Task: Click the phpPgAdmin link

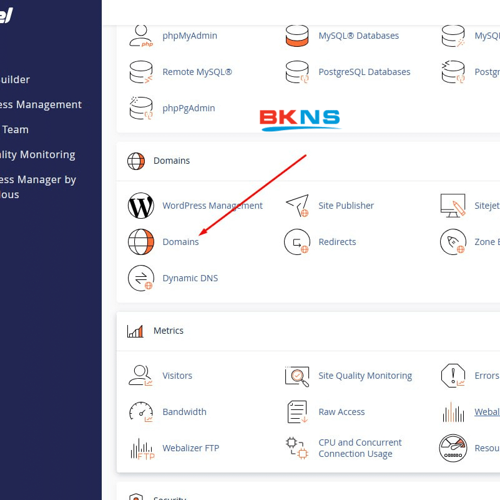Action: [x=189, y=108]
